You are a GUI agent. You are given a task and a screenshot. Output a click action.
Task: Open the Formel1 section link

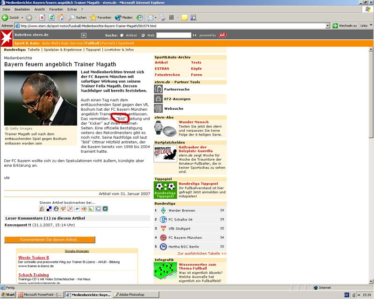pos(108,43)
